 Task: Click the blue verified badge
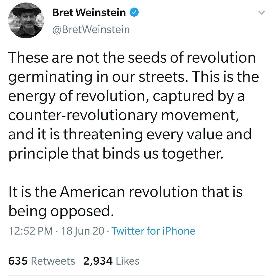click(134, 12)
